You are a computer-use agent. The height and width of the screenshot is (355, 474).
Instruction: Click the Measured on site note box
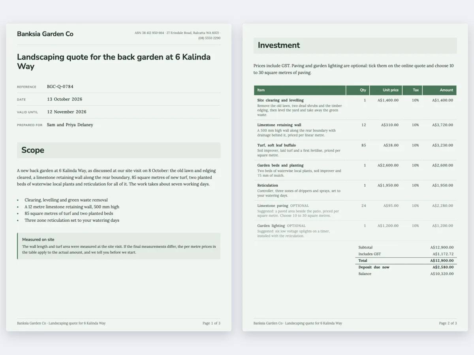[x=118, y=246]
